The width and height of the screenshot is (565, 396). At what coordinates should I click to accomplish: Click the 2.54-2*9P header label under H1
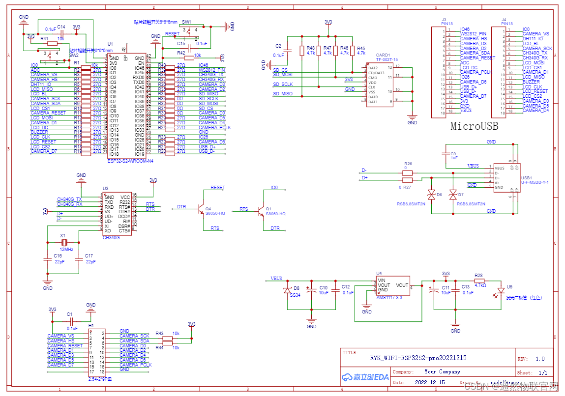tap(100, 379)
